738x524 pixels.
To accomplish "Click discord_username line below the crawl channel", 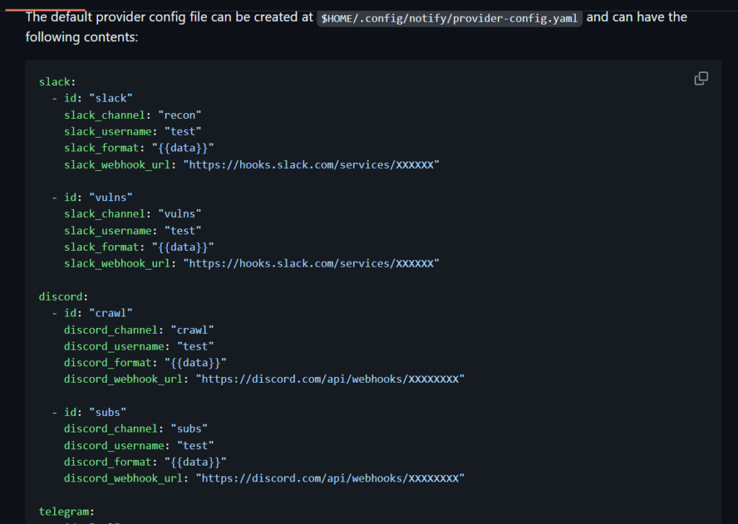I will [139, 347].
